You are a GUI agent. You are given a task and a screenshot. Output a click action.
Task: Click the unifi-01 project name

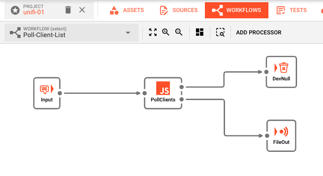click(34, 13)
